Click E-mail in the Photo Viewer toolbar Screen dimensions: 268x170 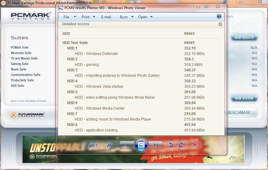click(x=106, y=17)
